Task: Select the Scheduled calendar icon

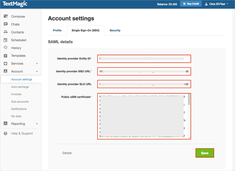Action: [x=6, y=40]
